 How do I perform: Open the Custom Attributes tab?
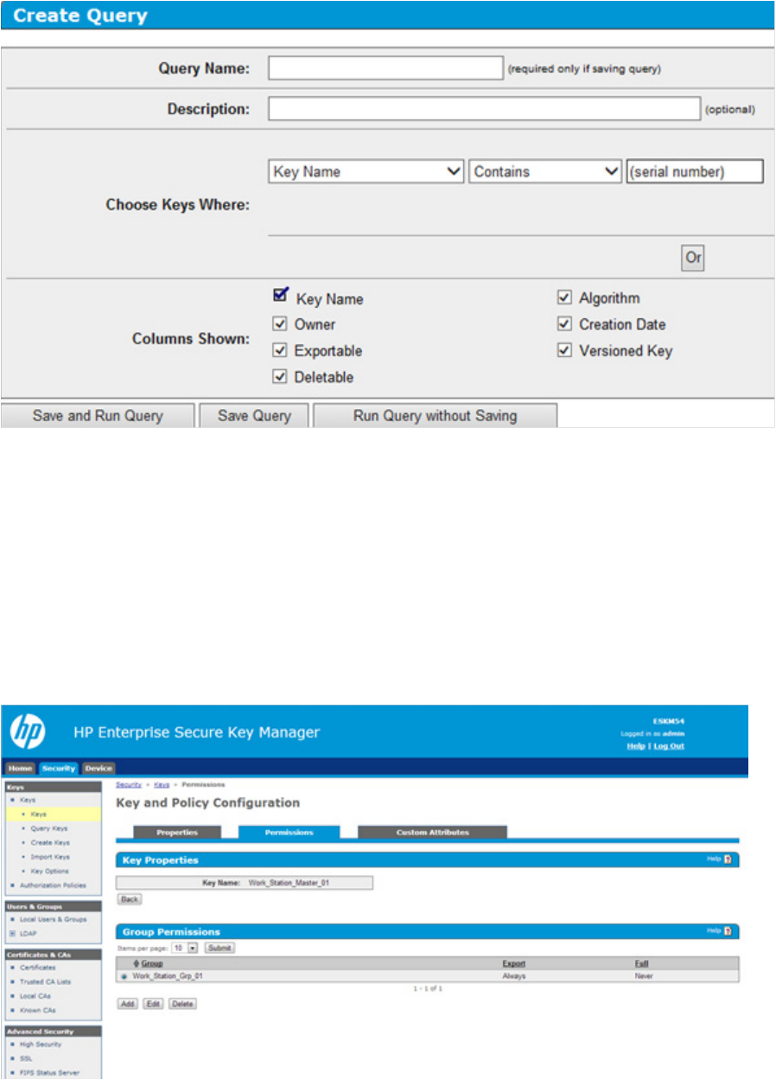click(x=432, y=832)
